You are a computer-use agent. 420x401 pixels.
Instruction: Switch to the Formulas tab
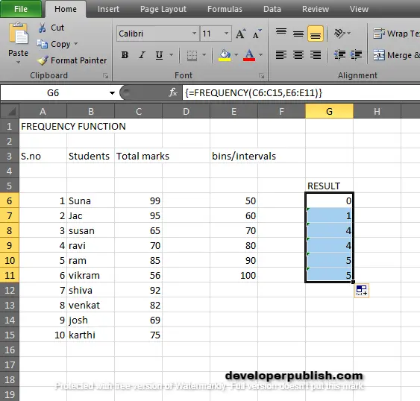pos(225,9)
